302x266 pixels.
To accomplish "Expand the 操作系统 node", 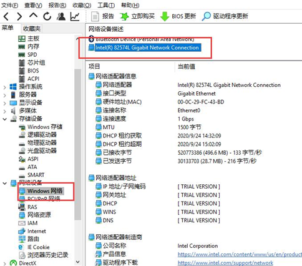I will (x=4, y=87).
